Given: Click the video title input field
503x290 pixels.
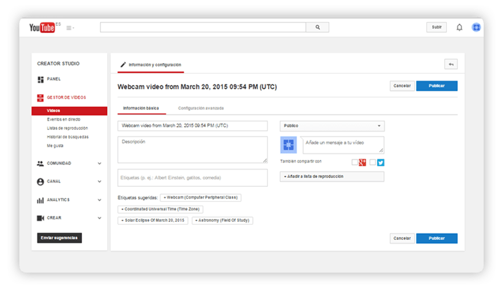Looking at the screenshot, I should (x=192, y=126).
